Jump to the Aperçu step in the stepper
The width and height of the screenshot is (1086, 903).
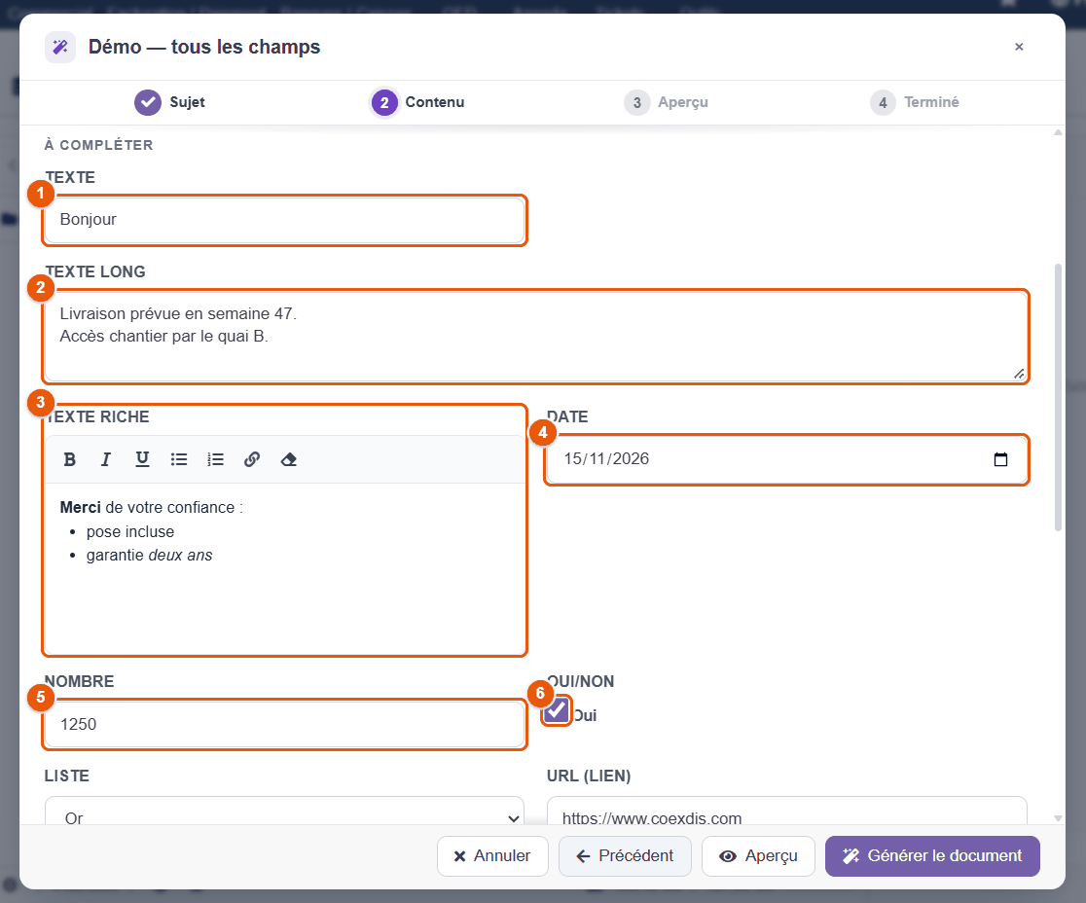666,102
